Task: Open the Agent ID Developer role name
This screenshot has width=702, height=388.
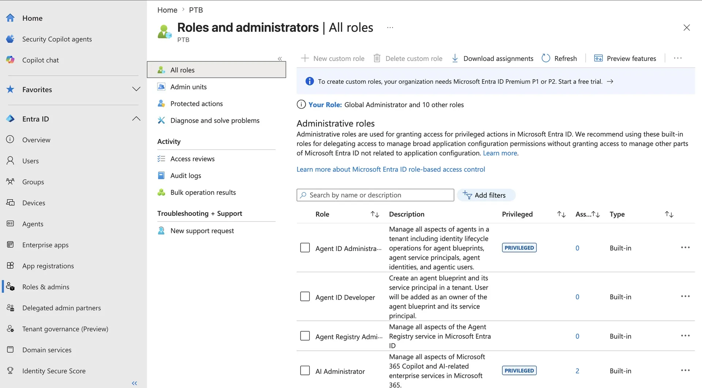Action: coord(345,297)
